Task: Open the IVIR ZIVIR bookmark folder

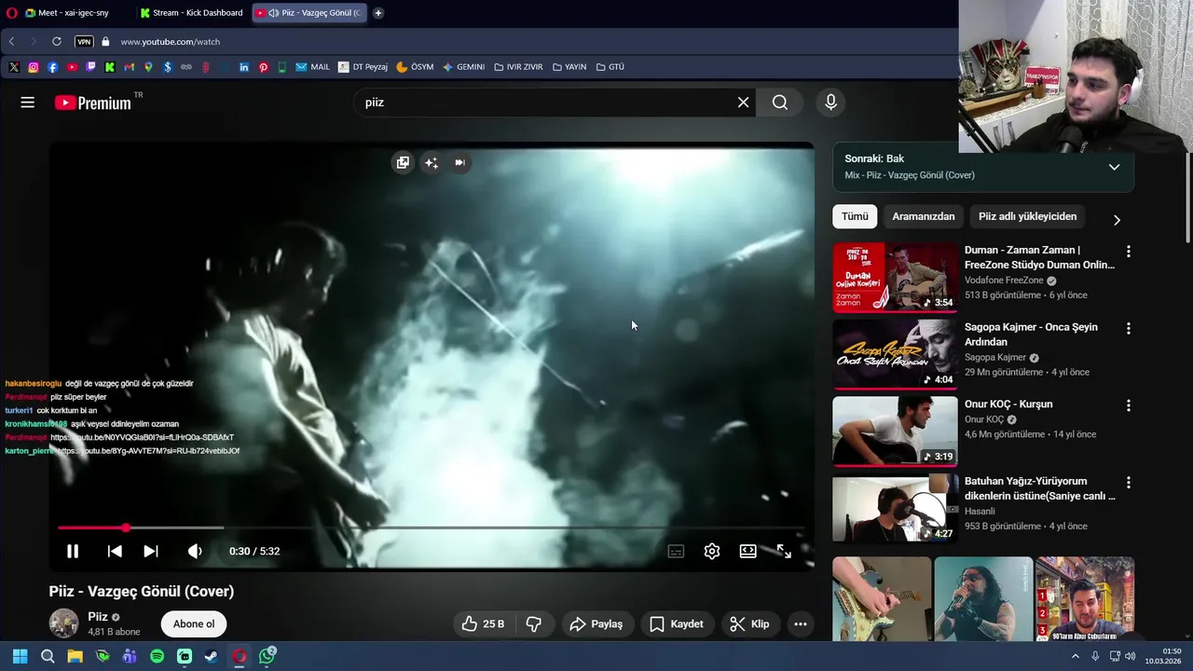Action: [x=518, y=67]
